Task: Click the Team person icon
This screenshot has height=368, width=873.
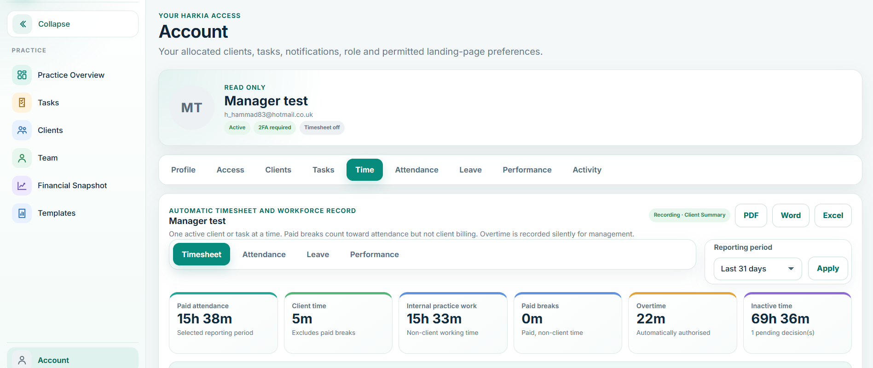Action: [x=22, y=158]
